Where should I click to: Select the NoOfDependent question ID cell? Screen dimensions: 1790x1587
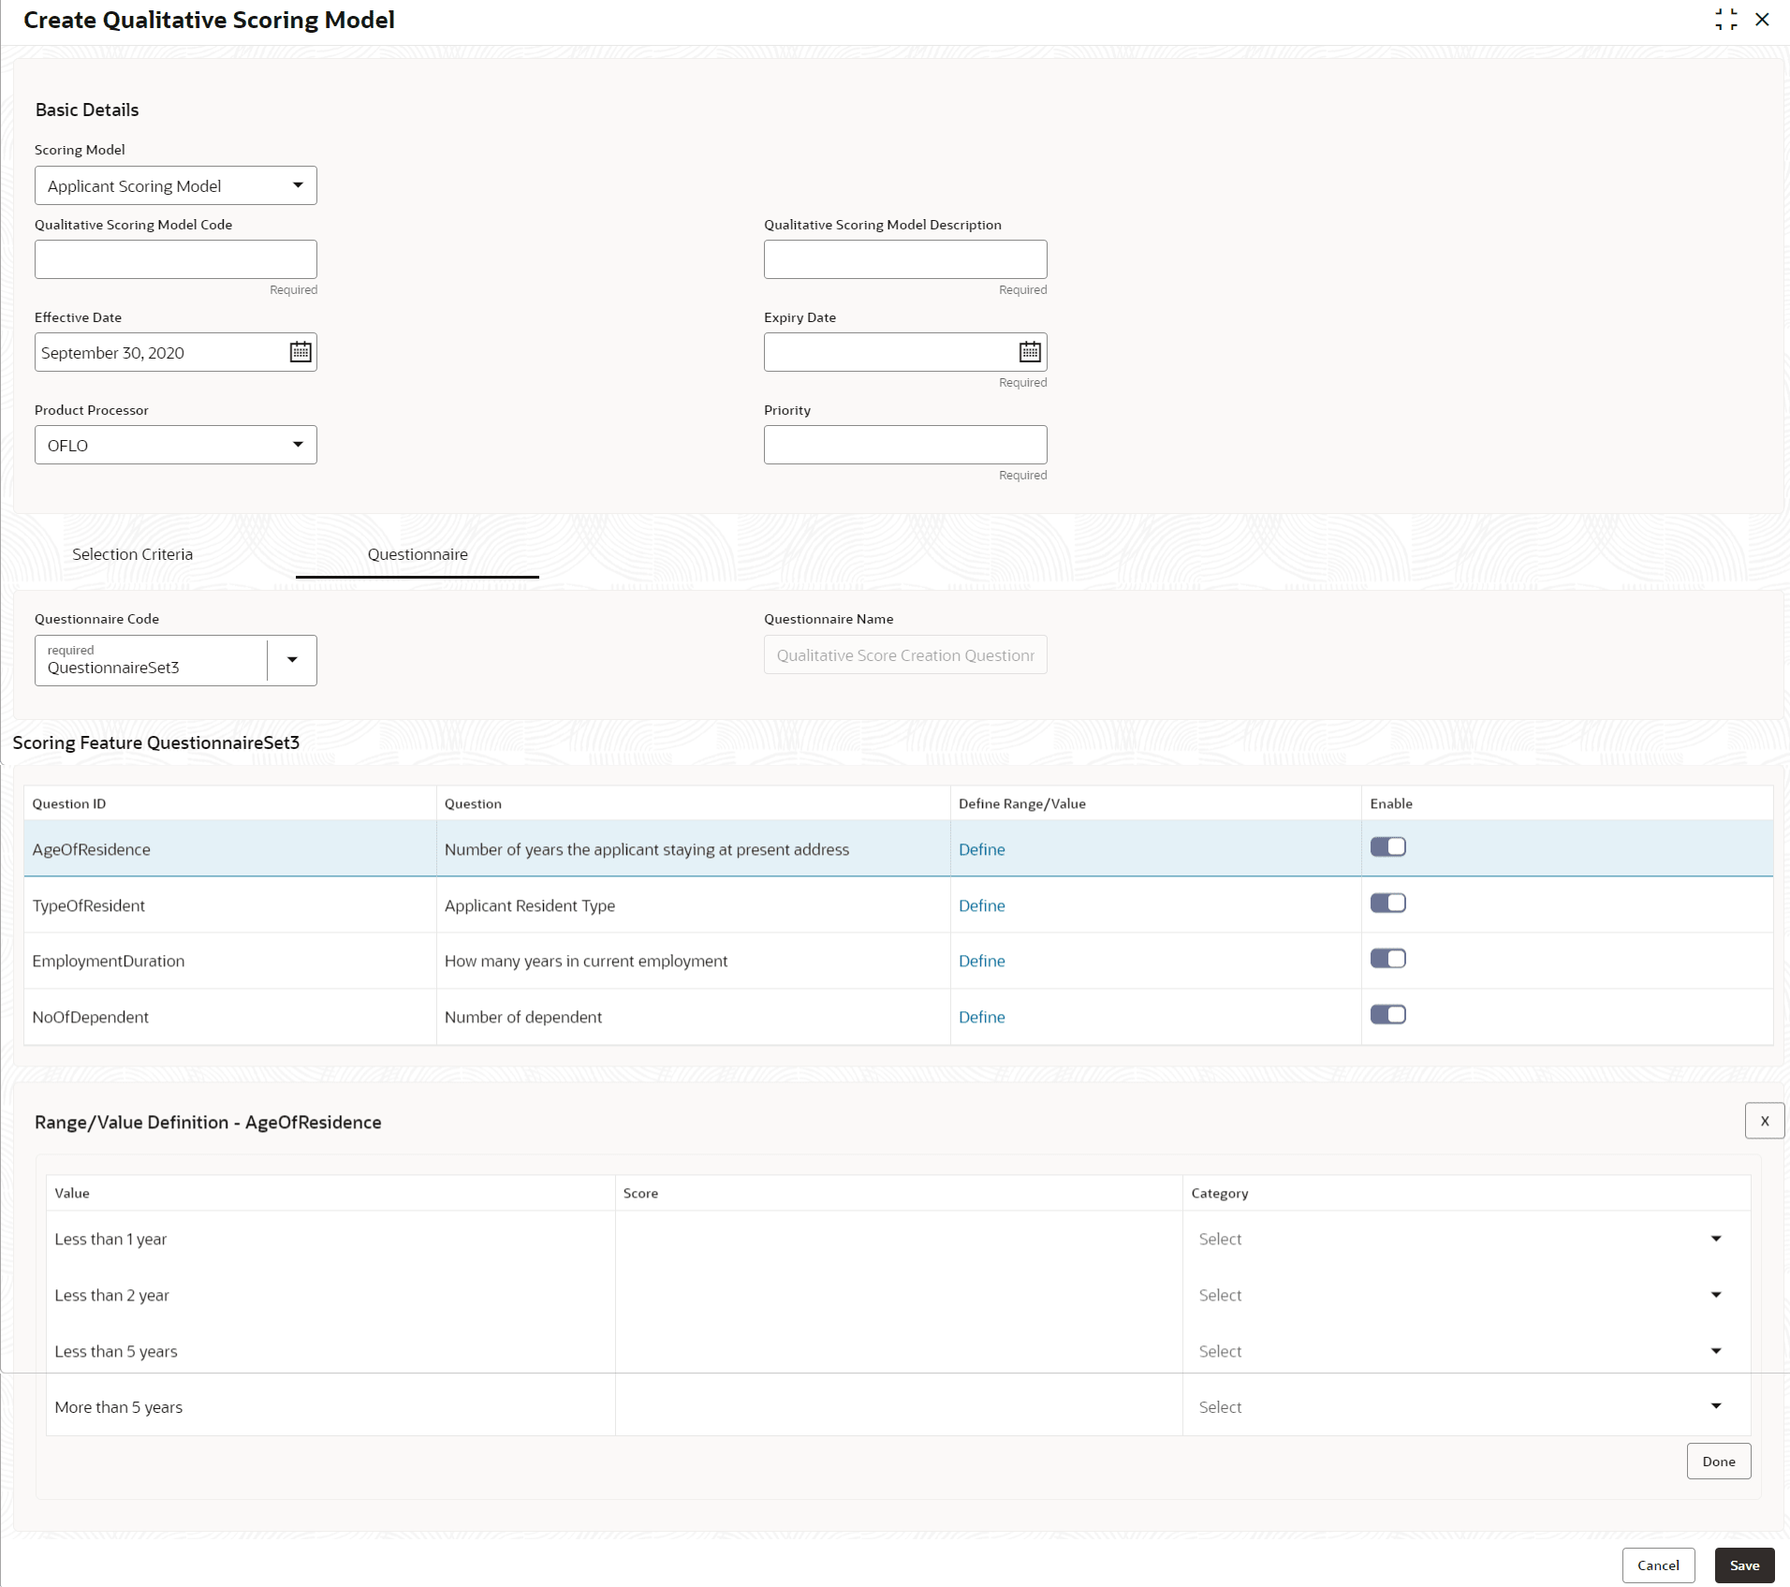pyautogui.click(x=230, y=1017)
